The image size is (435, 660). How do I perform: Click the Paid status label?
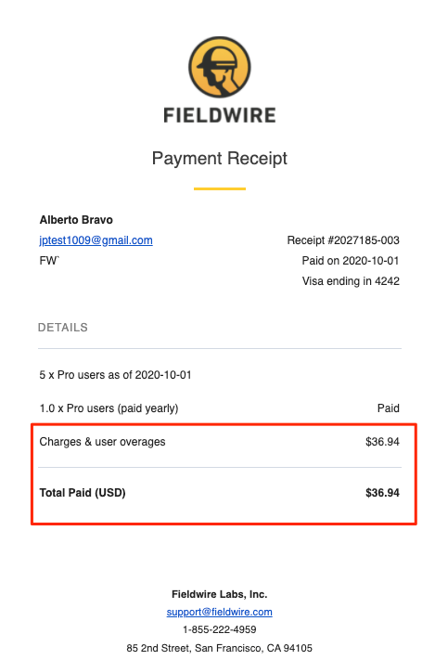(x=389, y=408)
